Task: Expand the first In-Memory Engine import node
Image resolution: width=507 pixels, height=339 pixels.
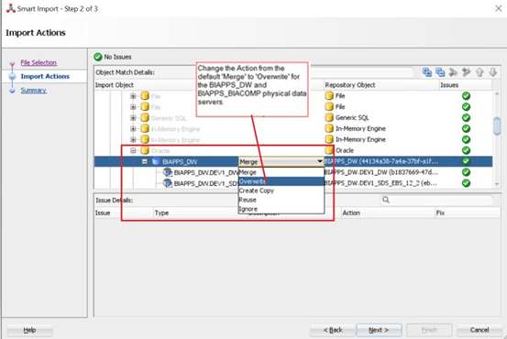Action: 133,129
